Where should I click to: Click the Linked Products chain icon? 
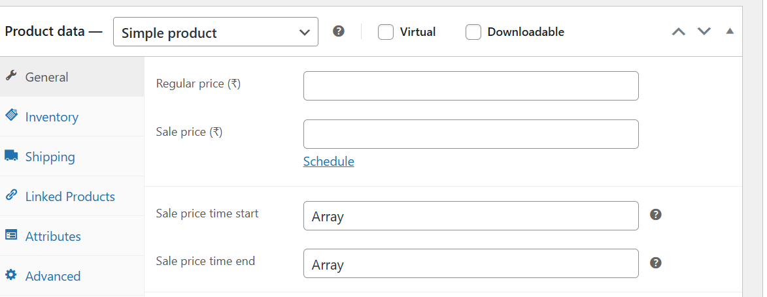(11, 195)
